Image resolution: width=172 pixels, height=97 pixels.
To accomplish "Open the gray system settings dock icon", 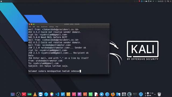I will click(124, 94).
